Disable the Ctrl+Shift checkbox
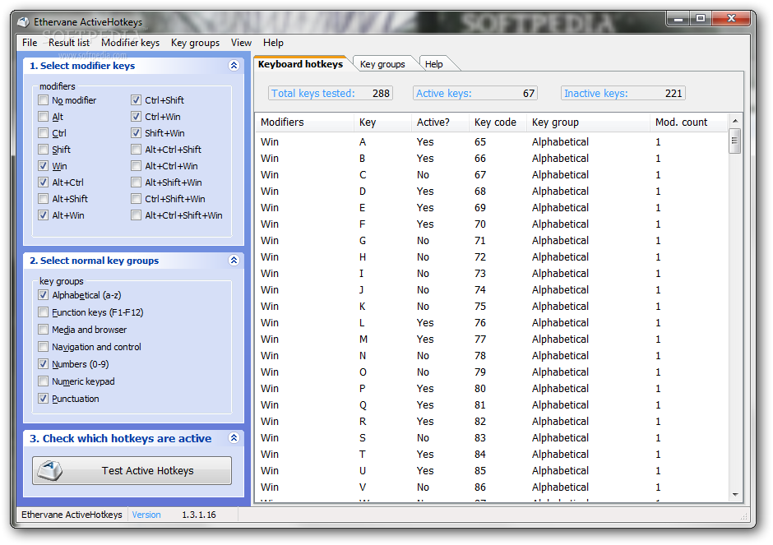 [x=136, y=100]
